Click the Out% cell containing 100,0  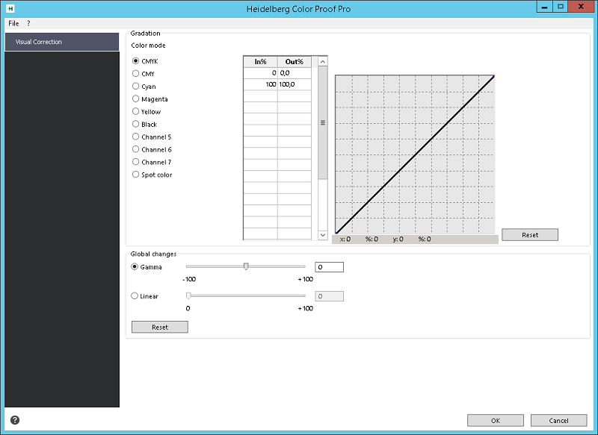point(295,84)
